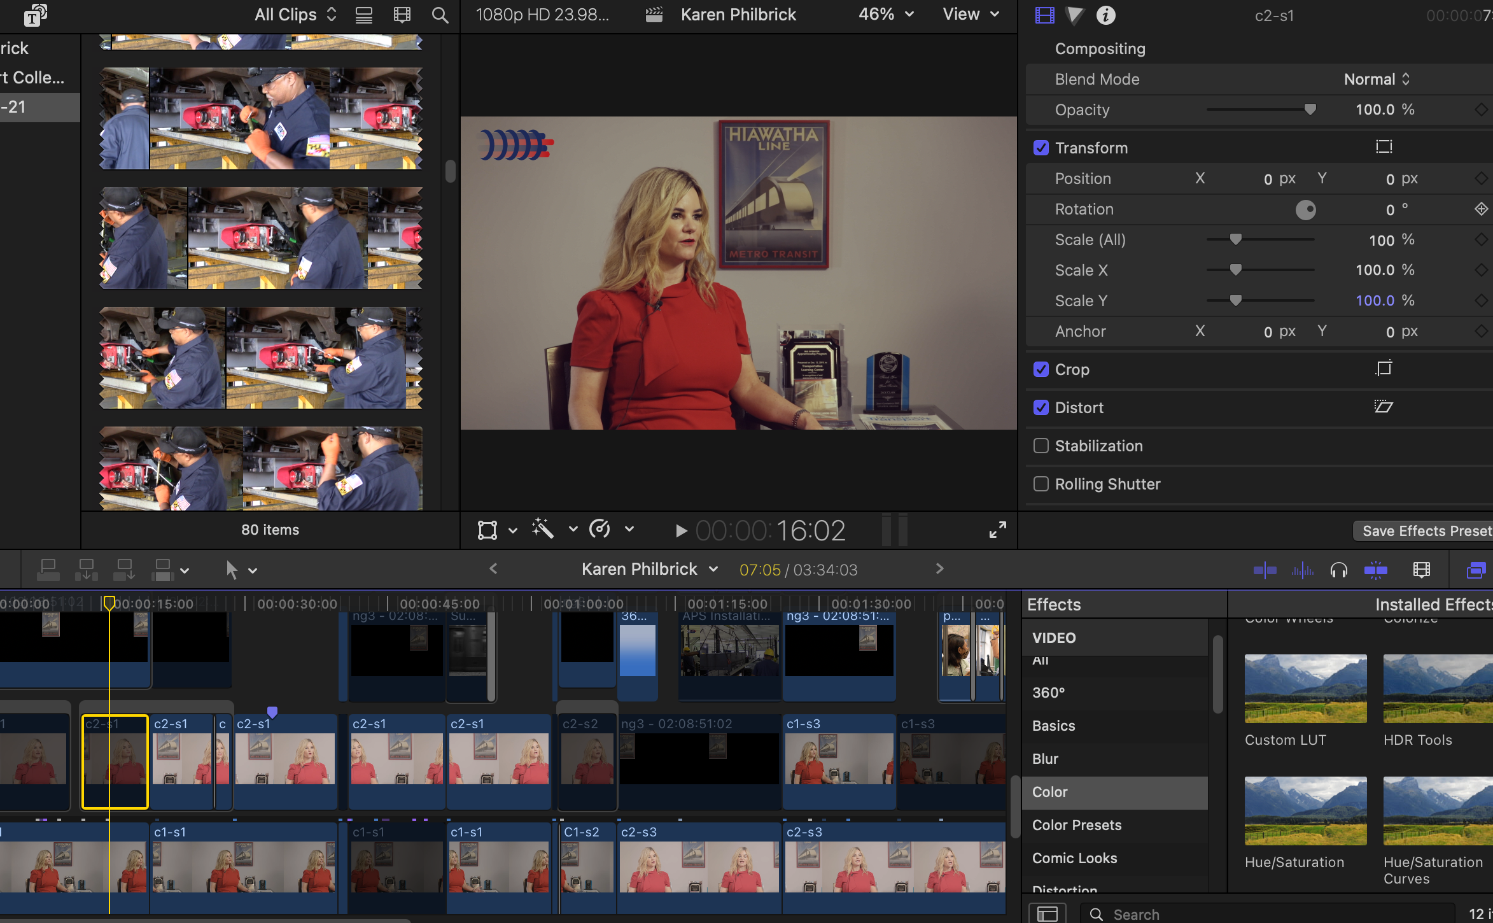The image size is (1493, 923).
Task: Expand viewer to full screen
Action: coord(997,530)
